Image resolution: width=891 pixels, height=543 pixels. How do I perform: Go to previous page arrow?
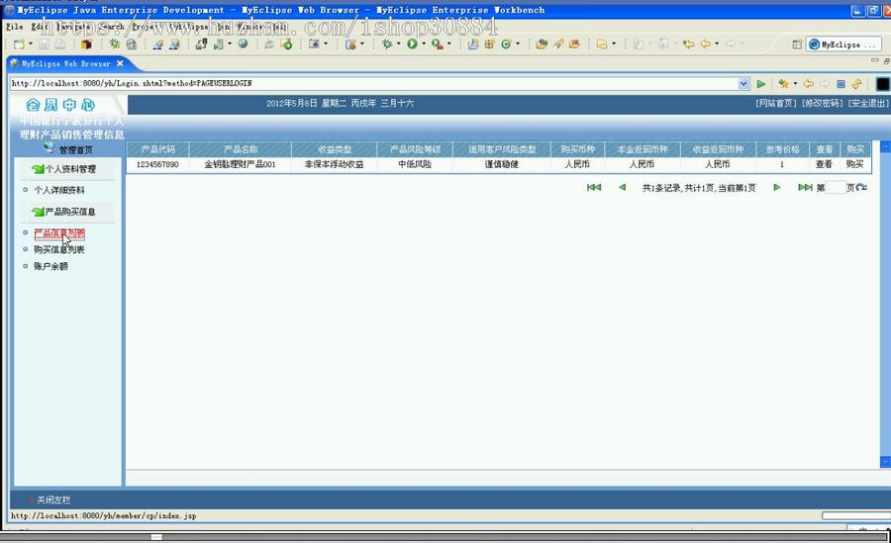[x=623, y=188]
